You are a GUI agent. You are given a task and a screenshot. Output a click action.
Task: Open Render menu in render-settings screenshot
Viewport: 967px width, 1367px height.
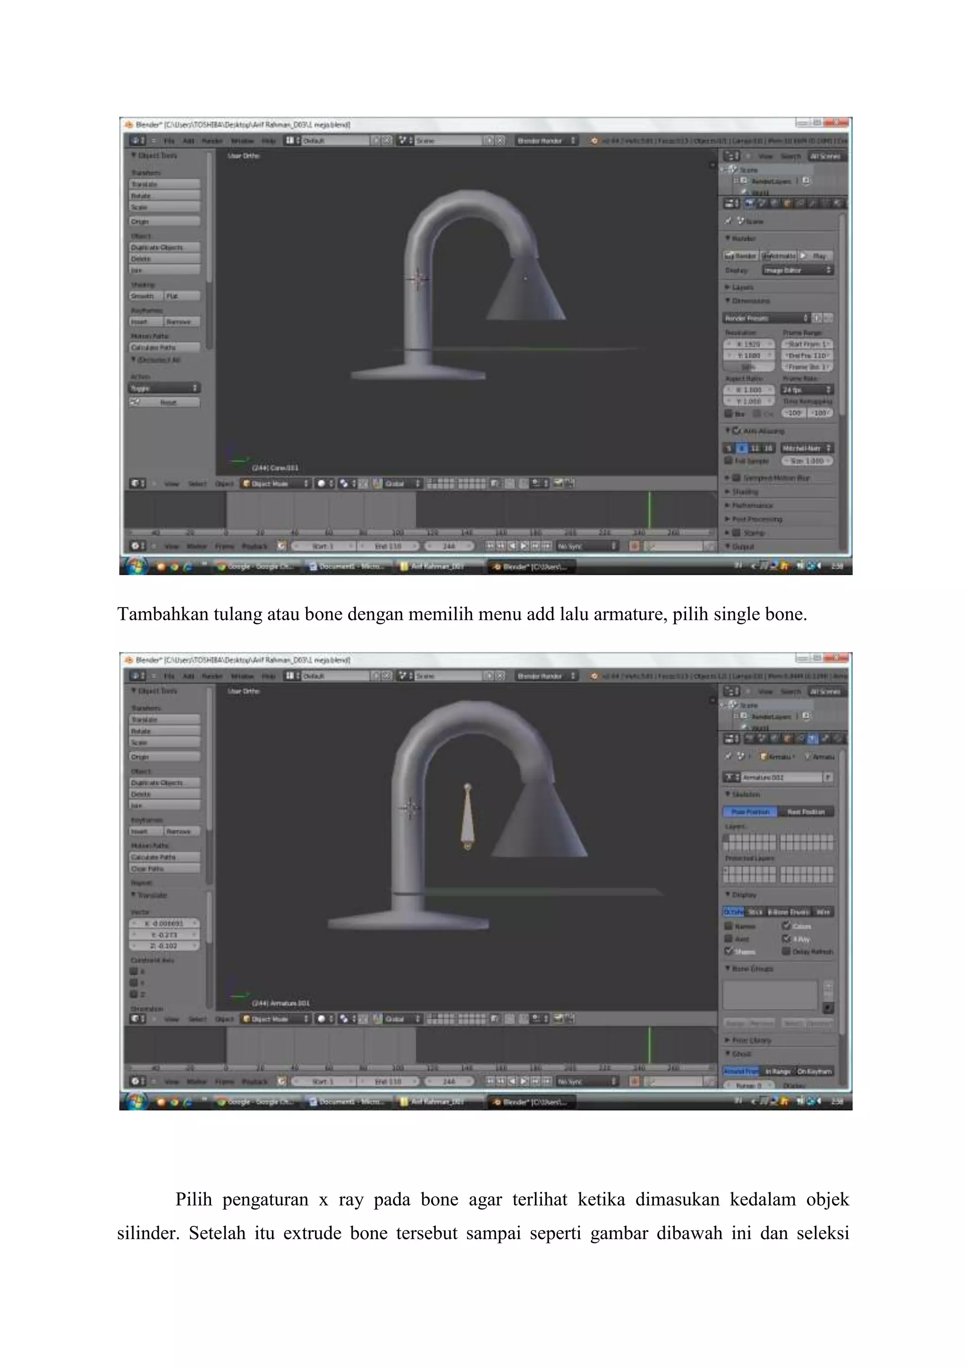(212, 141)
